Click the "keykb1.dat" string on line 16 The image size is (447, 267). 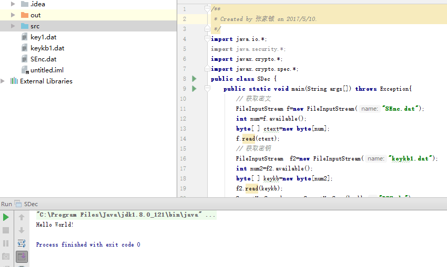(x=411, y=158)
